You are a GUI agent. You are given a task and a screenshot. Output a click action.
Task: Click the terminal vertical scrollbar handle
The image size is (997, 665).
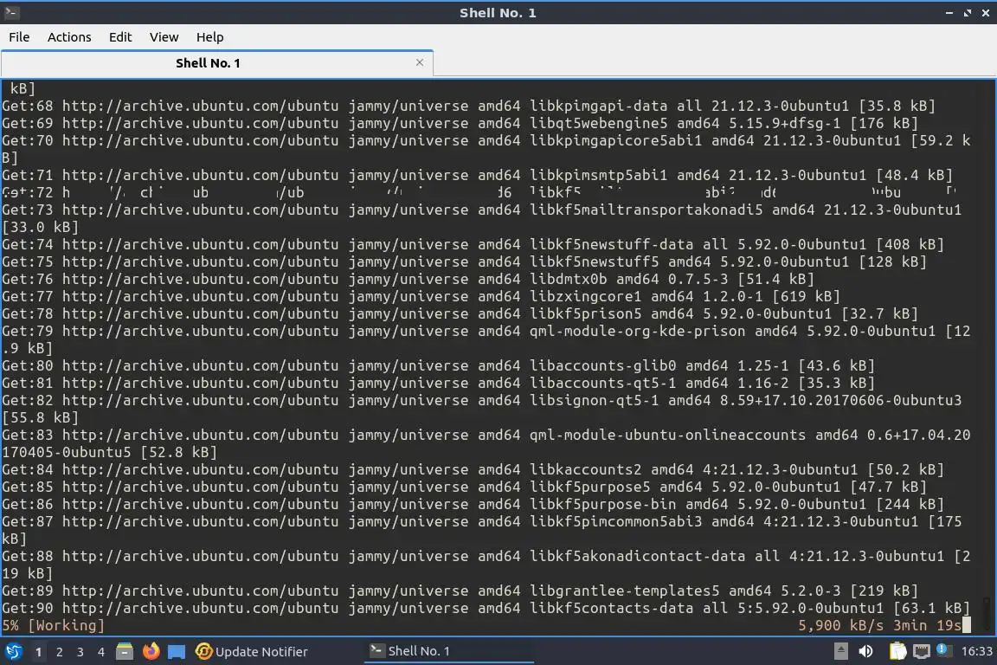pyautogui.click(x=987, y=613)
